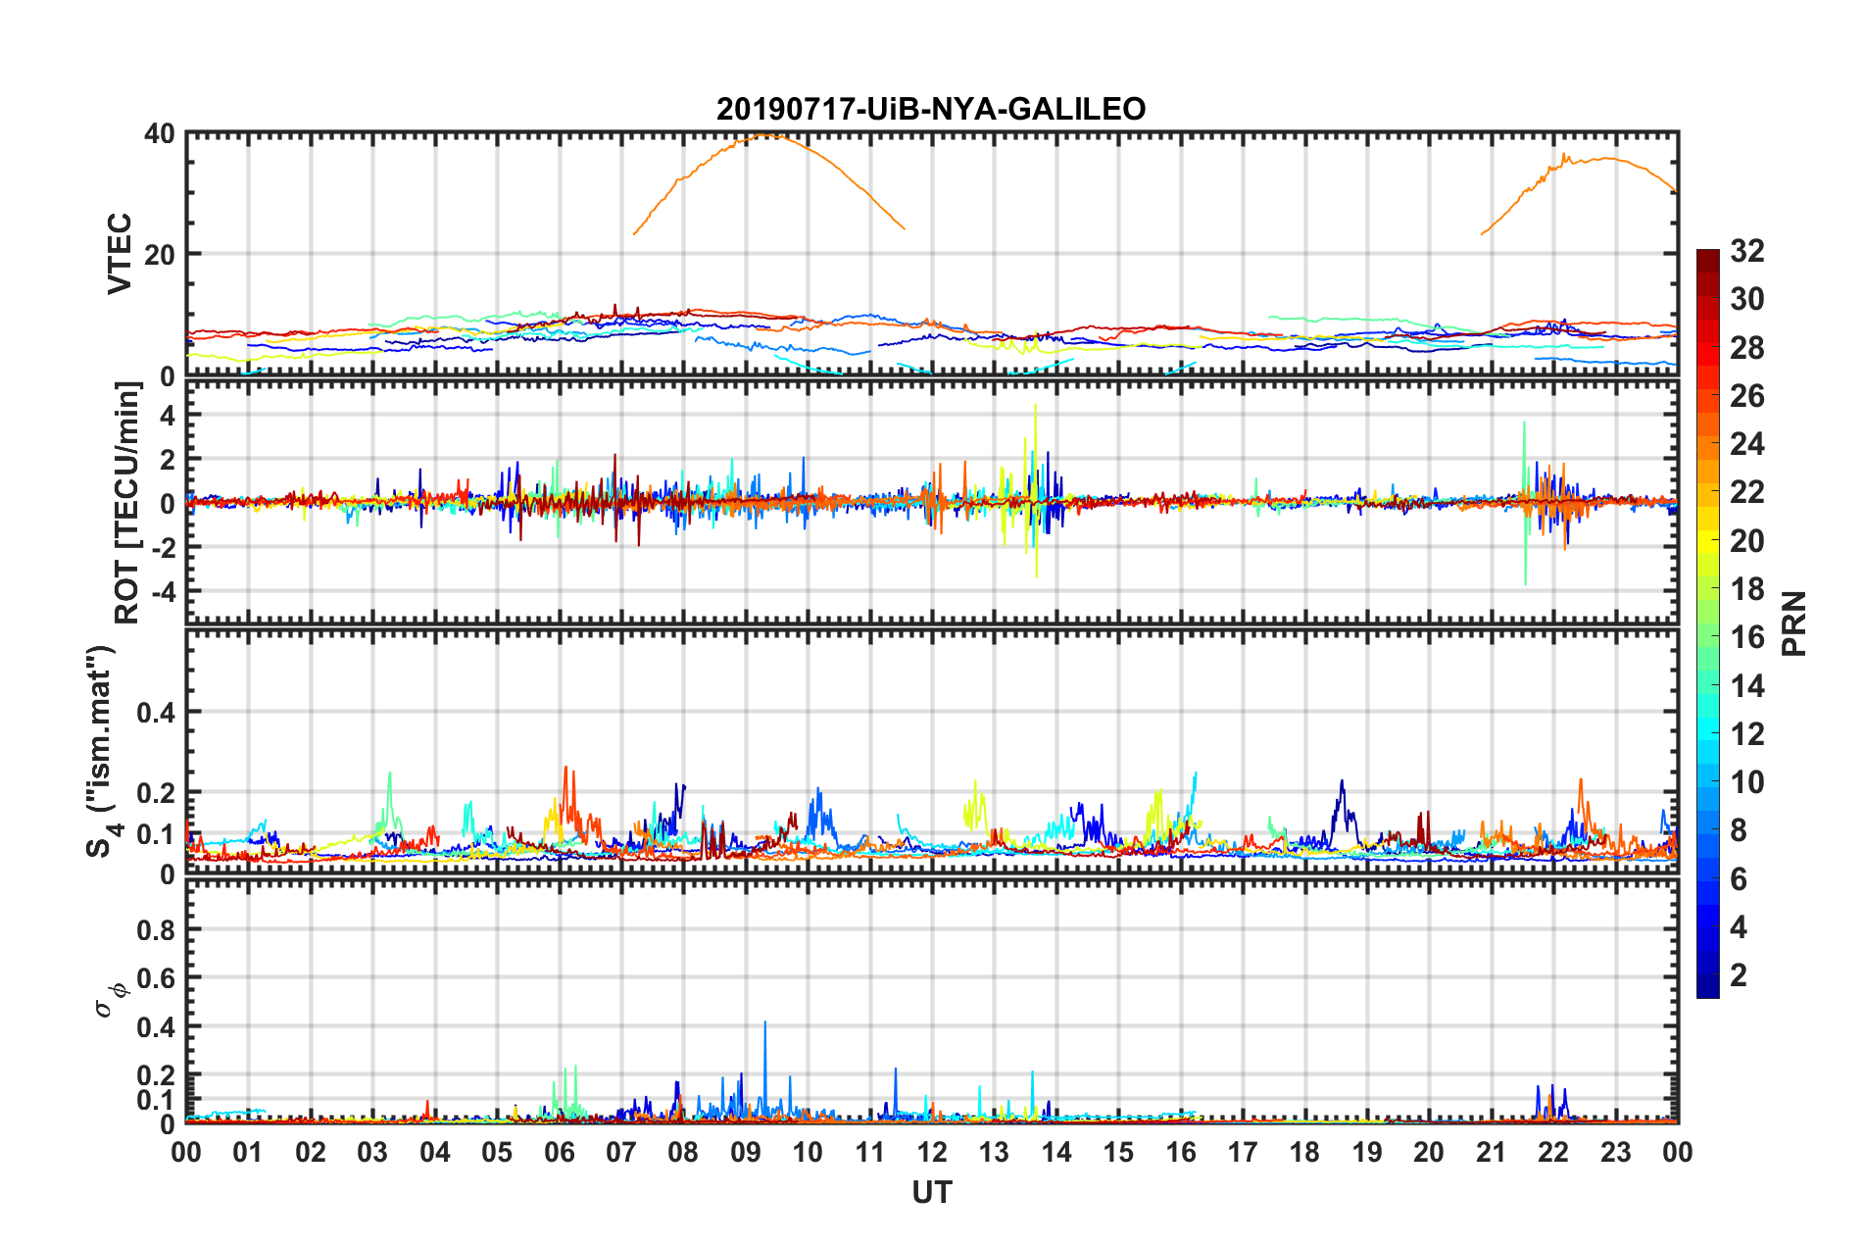Click the VTEC y-axis tick 40
Viewport: 1864px width, 1247px height.
click(160, 133)
